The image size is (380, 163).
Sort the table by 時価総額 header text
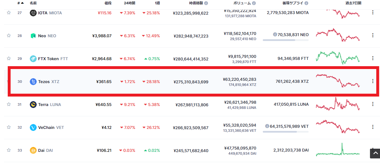pyautogui.click(x=196, y=3)
